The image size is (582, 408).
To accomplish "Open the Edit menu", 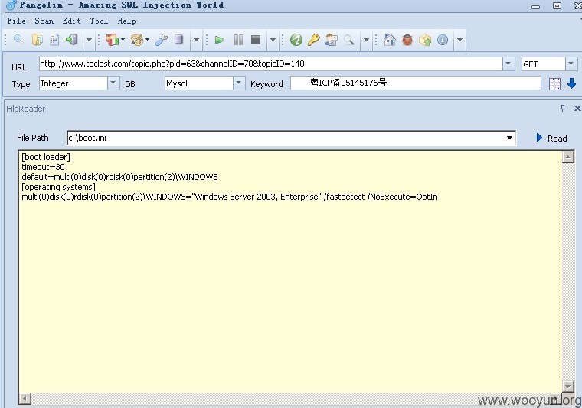I will coord(71,21).
